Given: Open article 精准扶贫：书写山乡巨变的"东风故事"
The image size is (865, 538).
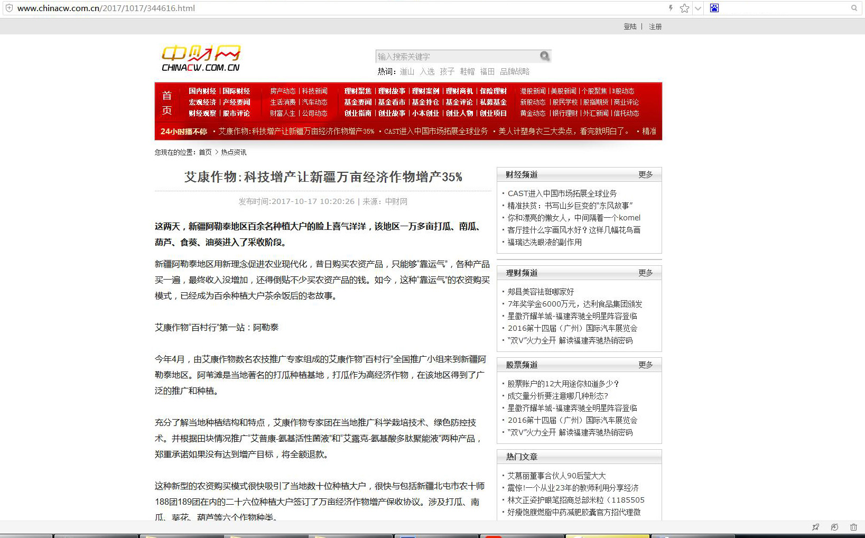Looking at the screenshot, I should [x=570, y=206].
